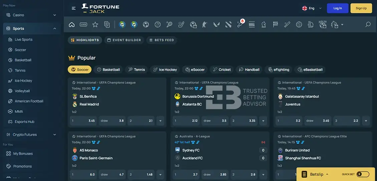Select the Ice Hockey popular filter
377x181 pixels.
[165, 70]
